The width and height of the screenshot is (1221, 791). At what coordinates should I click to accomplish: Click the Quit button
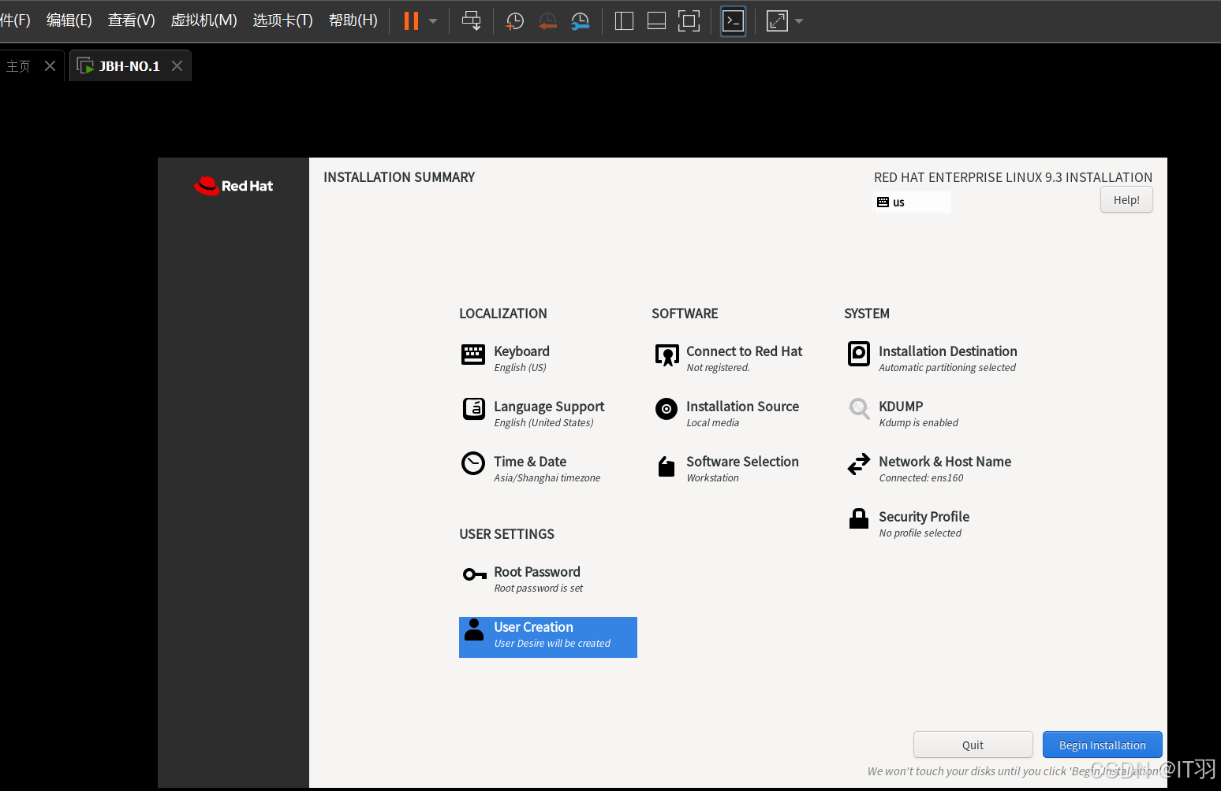pyautogui.click(x=973, y=745)
